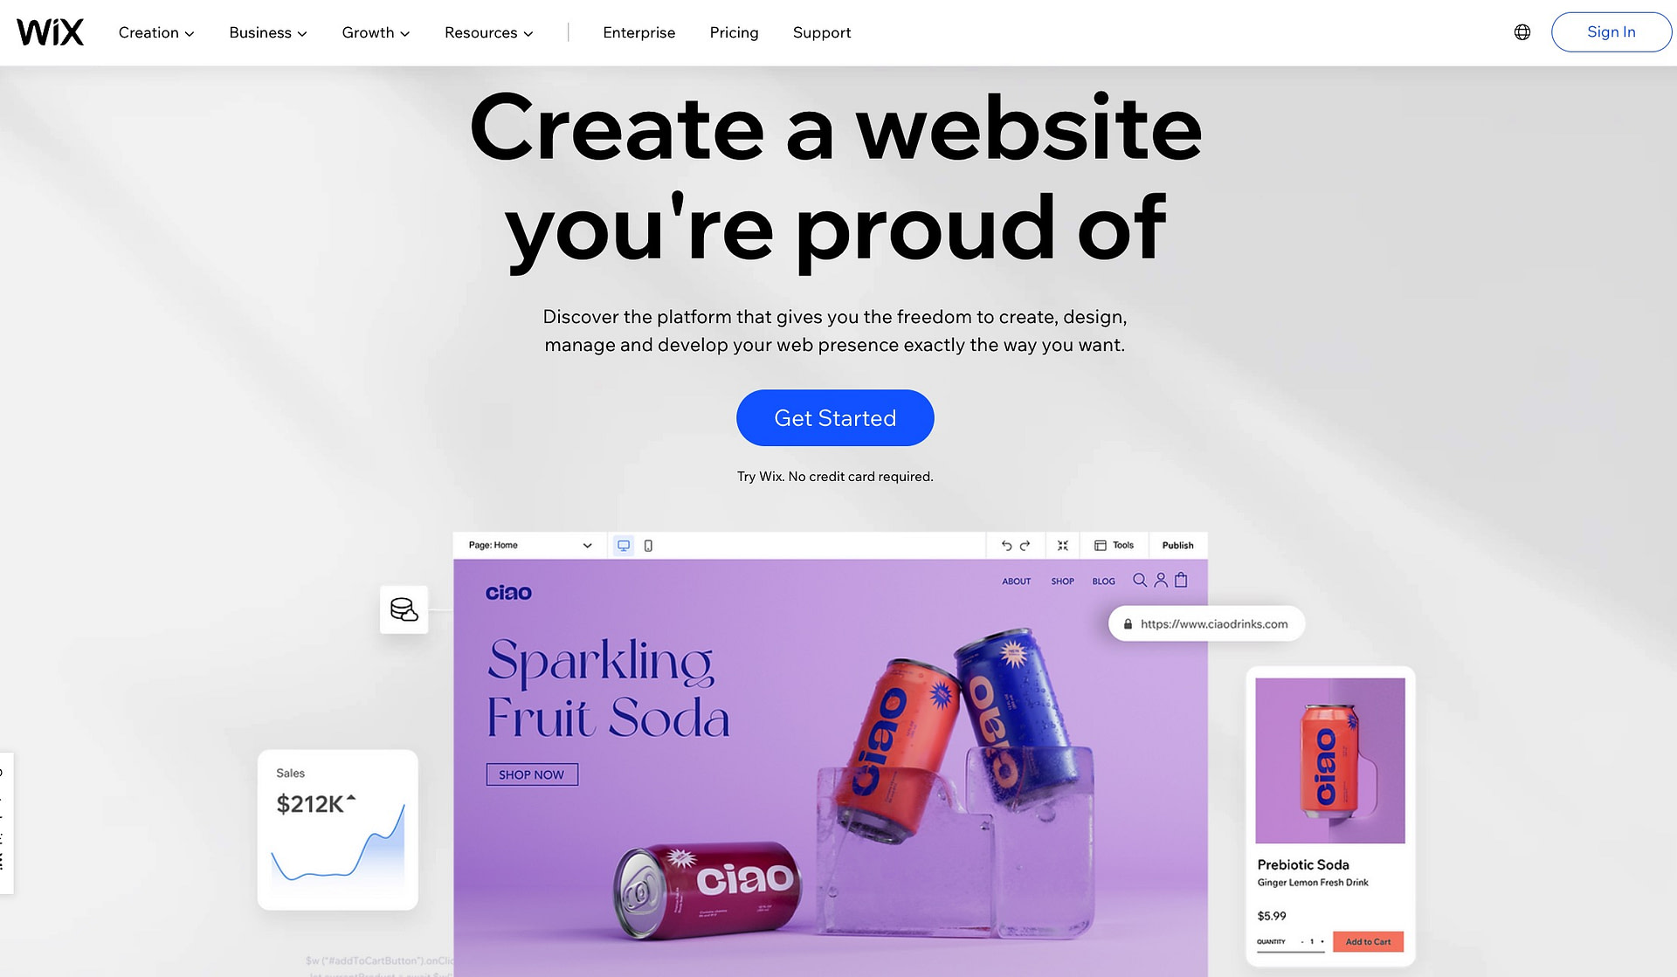This screenshot has width=1677, height=977.
Task: Click the undo arrow icon in editor
Action: tap(1004, 544)
